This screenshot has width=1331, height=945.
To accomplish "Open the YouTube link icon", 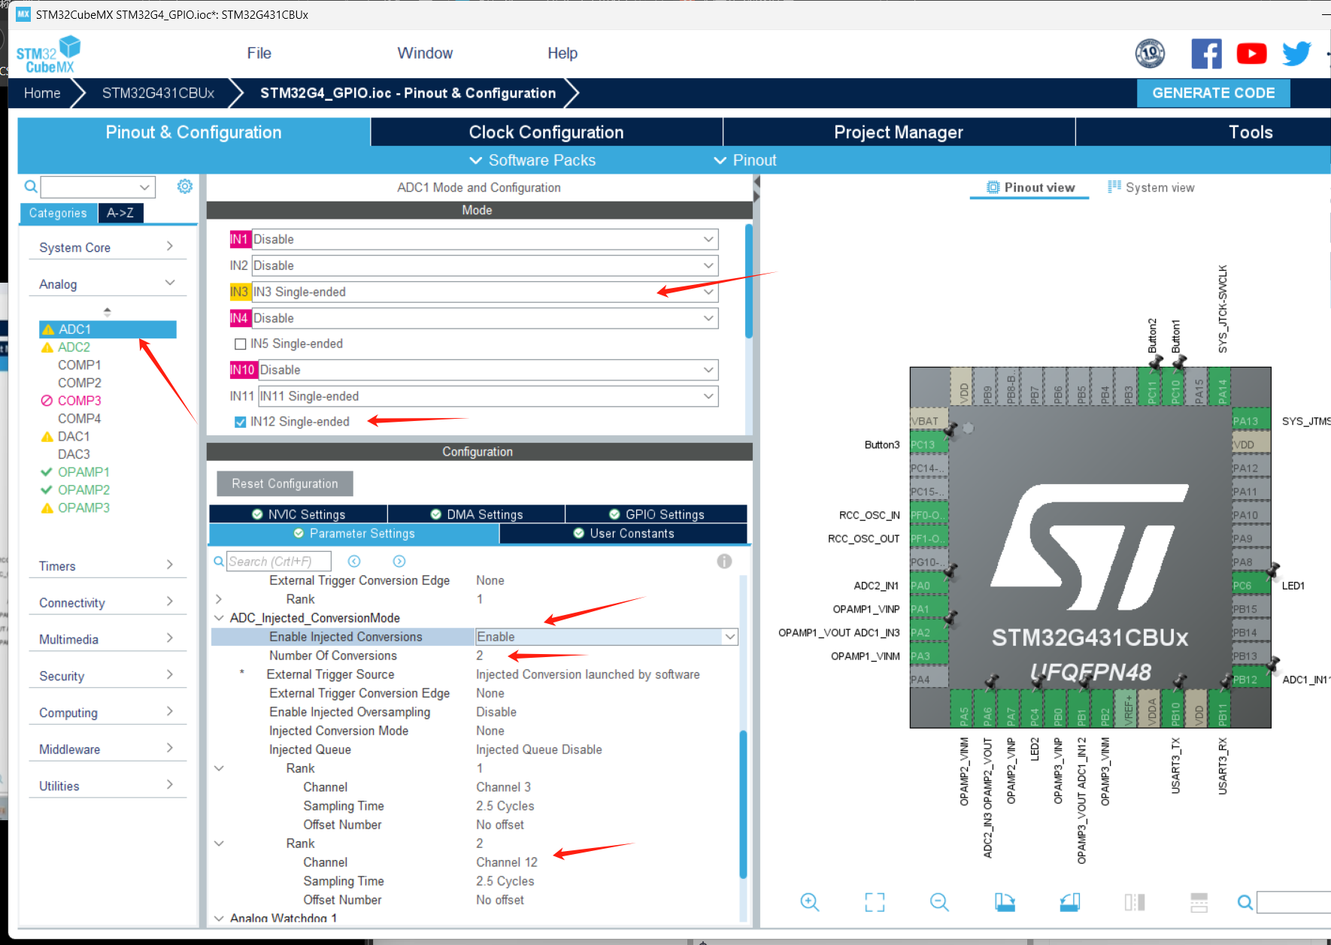I will tap(1251, 53).
